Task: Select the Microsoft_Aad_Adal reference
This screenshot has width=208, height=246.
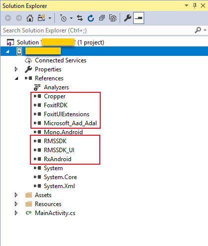Action: pyautogui.click(x=70, y=123)
